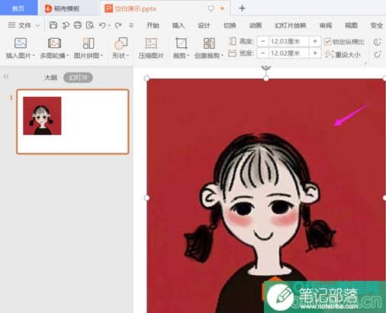Decrease width with the minus button
This screenshot has height=313, width=386.
point(263,53)
